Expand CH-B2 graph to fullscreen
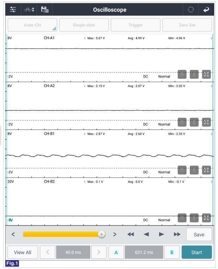This screenshot has width=218, height=269. pos(206,218)
